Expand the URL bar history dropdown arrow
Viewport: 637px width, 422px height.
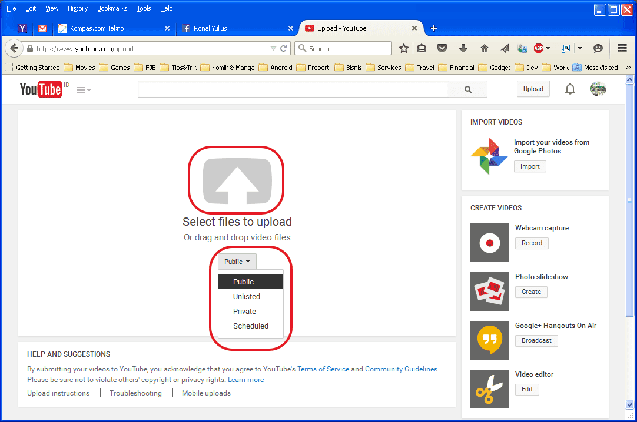pos(273,49)
